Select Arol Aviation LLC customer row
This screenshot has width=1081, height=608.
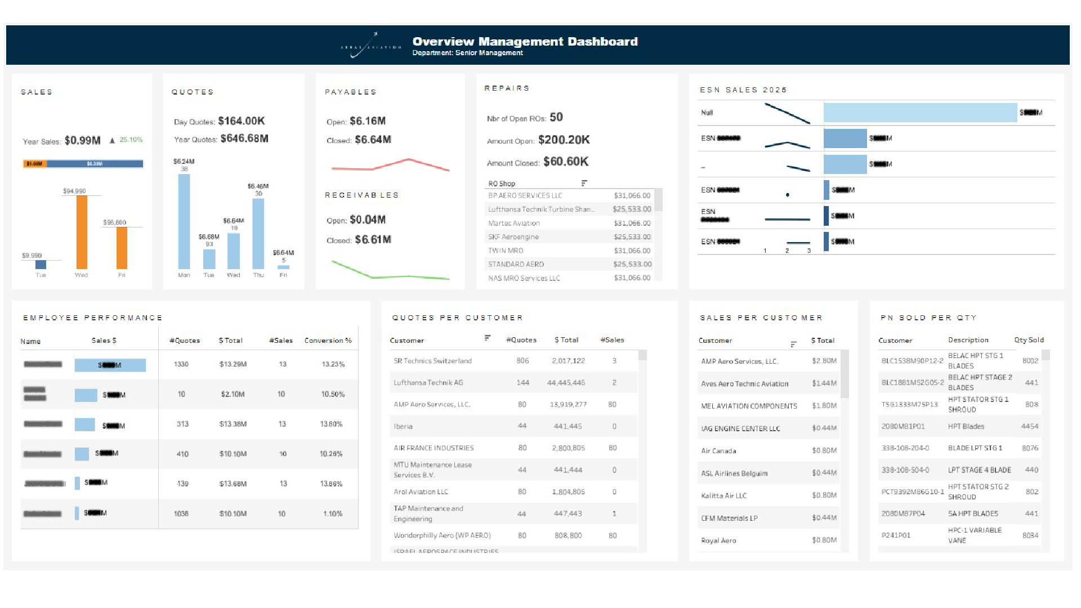(x=513, y=491)
